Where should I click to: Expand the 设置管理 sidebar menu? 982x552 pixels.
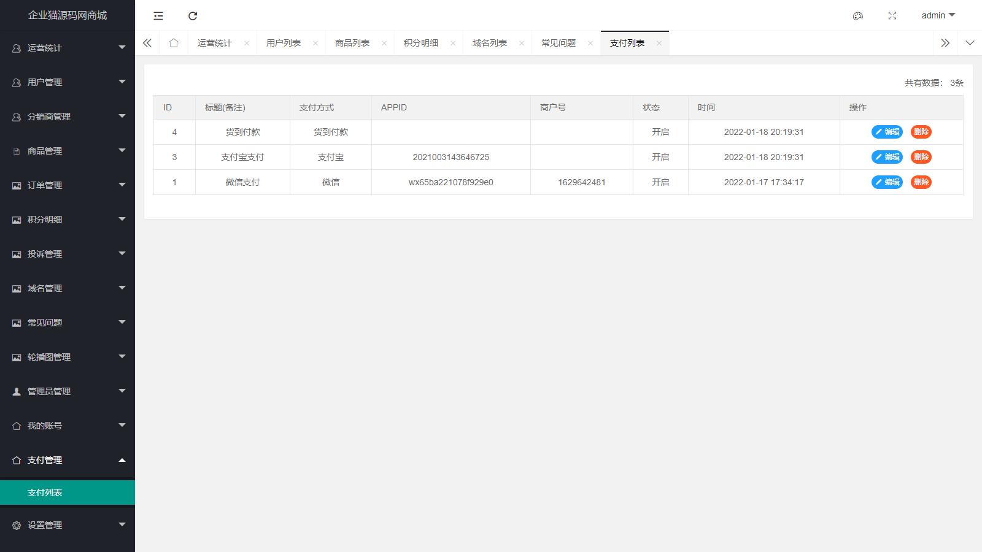click(x=67, y=525)
